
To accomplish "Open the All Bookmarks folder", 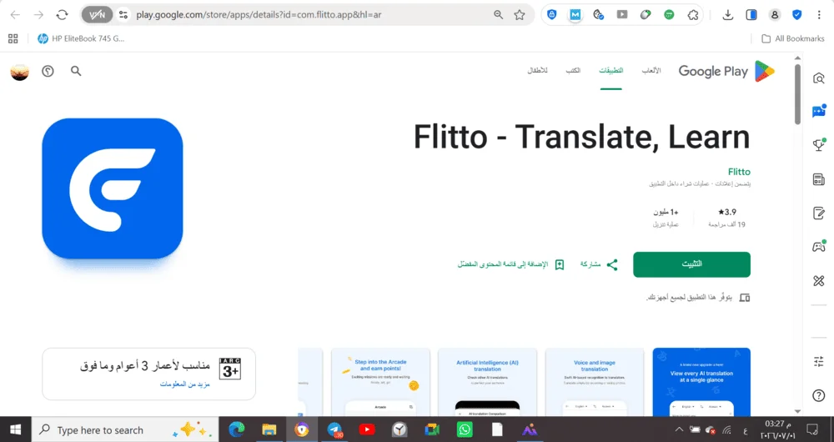I will (792, 38).
